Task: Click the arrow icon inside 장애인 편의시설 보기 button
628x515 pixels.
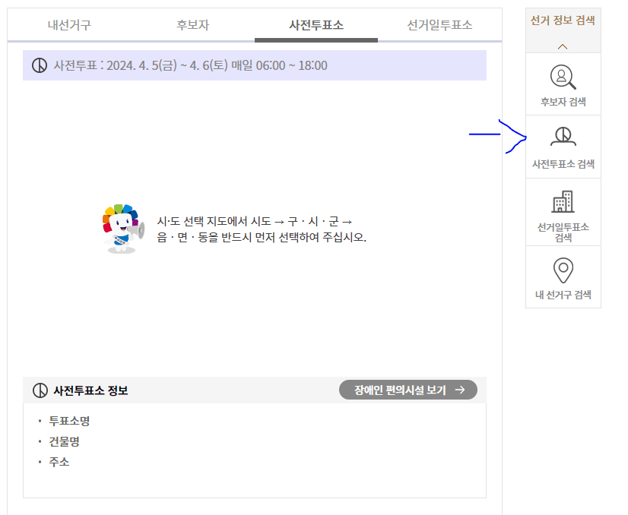Action: coord(463,390)
